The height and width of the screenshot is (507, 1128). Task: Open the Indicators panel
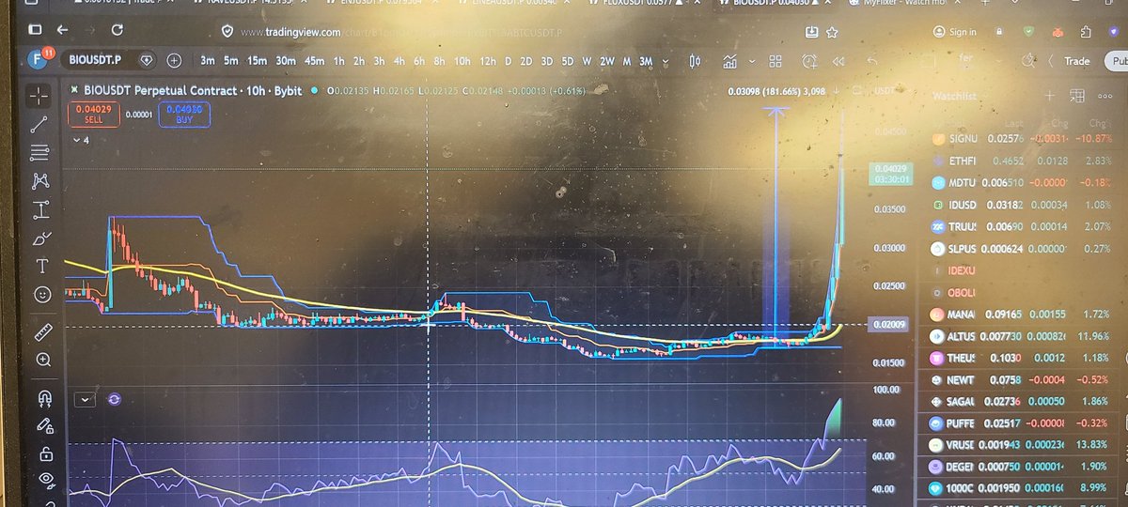[x=729, y=62]
